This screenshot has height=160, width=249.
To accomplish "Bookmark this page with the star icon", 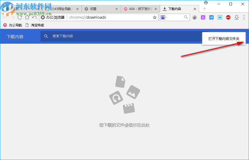I will (x=154, y=17).
